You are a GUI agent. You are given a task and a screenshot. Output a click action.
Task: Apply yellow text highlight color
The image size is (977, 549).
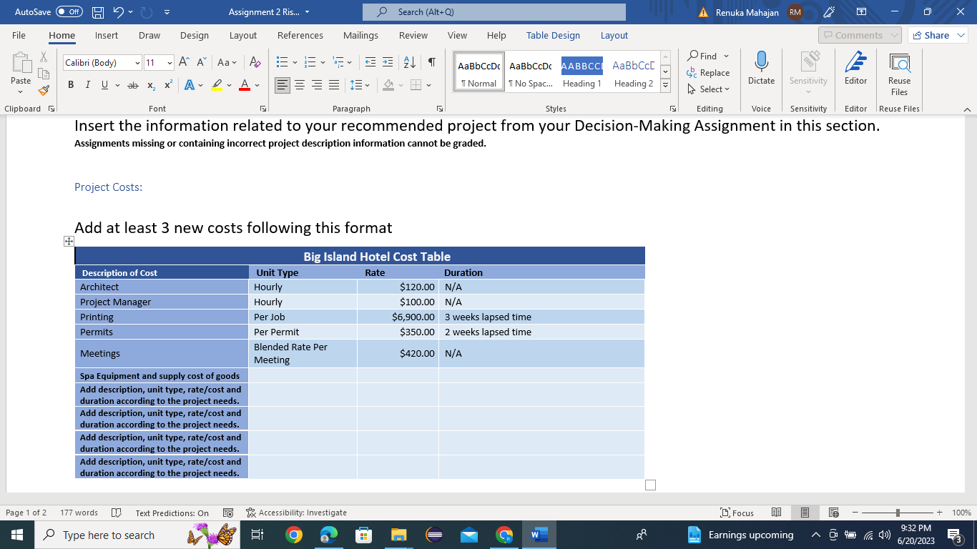(x=217, y=85)
